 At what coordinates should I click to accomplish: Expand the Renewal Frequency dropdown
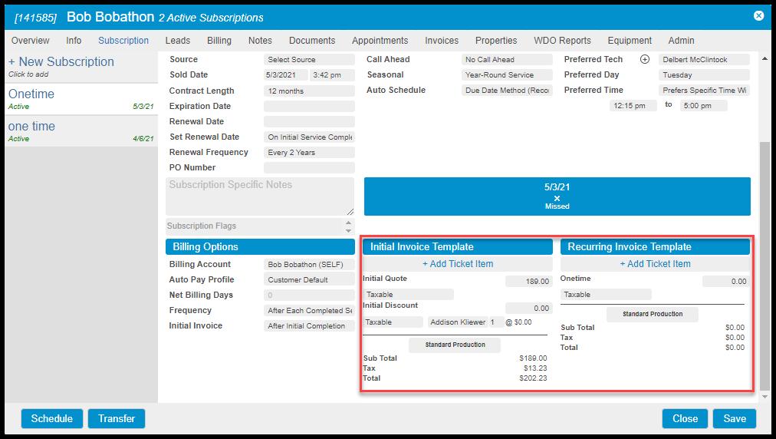[x=309, y=153]
